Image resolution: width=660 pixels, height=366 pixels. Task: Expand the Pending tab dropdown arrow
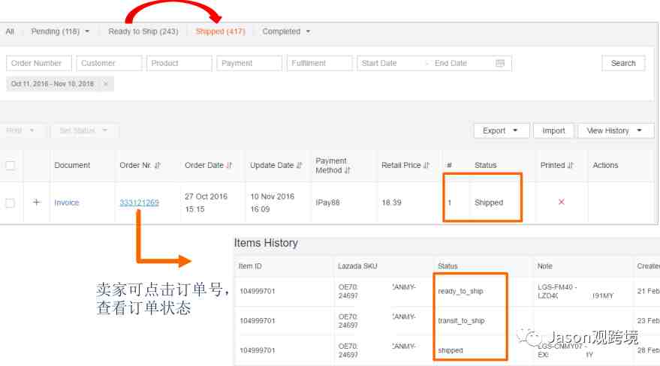click(87, 31)
